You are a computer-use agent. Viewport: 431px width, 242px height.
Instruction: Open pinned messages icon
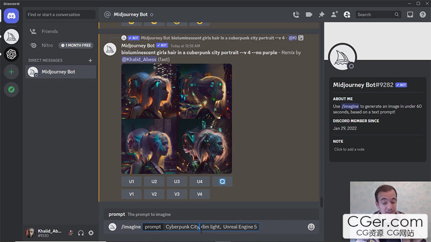point(321,15)
